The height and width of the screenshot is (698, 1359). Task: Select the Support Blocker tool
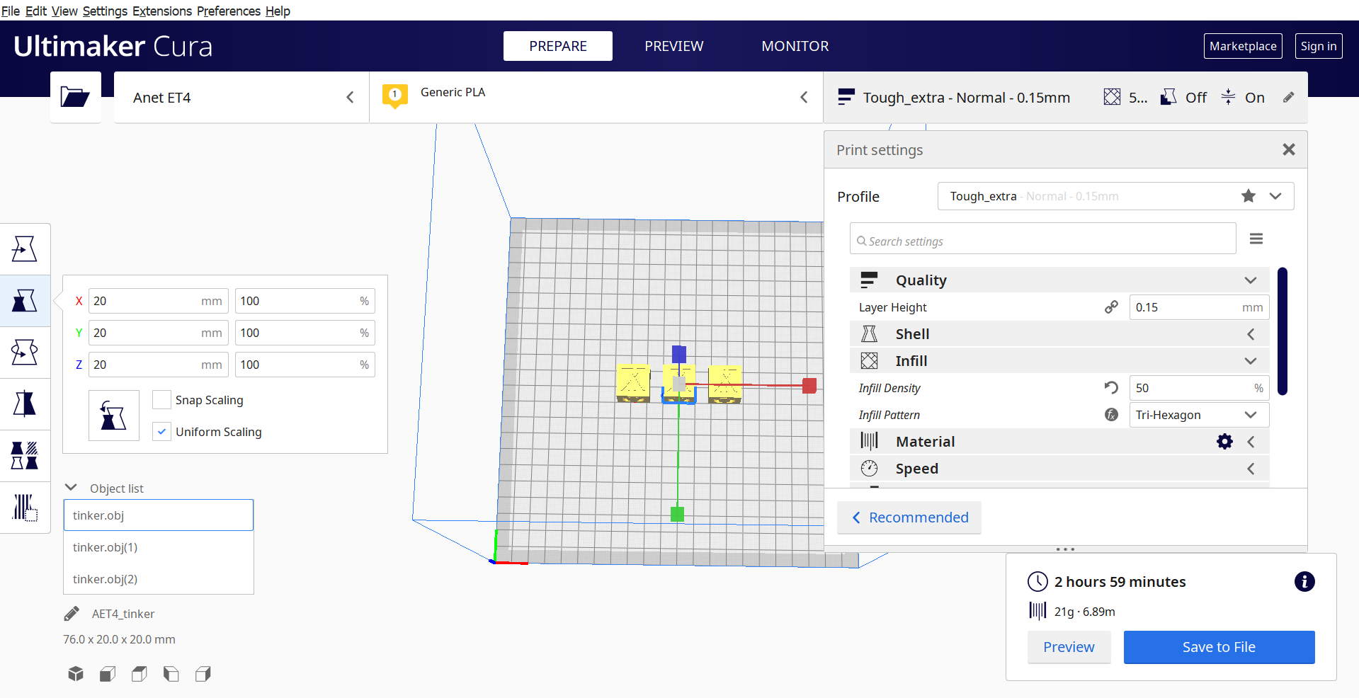point(25,507)
